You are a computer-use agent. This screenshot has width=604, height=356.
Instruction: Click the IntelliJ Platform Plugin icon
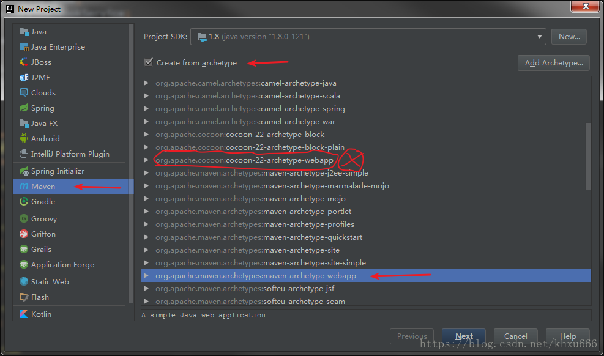click(24, 154)
